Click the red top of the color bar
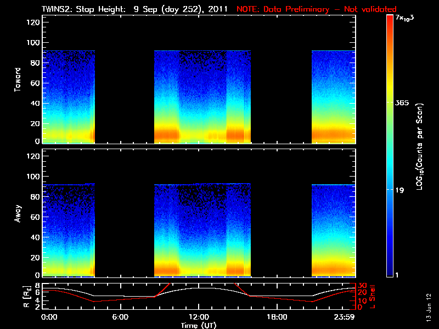Image resolution: width=439 pixels, height=329 pixels. (x=390, y=19)
